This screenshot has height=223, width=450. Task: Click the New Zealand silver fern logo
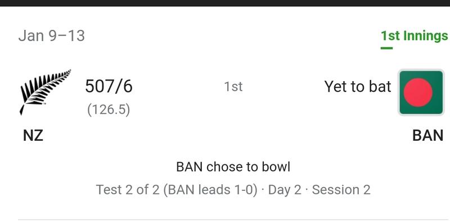45,92
